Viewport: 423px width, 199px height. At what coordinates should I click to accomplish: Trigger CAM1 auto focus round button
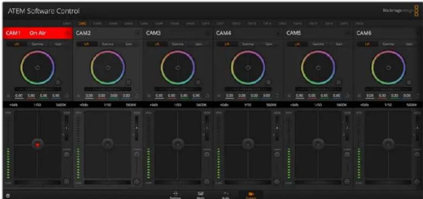(67, 182)
